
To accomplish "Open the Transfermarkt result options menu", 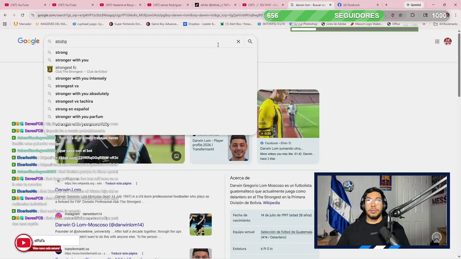I will click(143, 253).
